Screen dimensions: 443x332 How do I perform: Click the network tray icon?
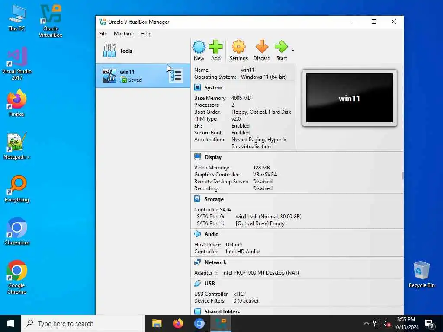coord(377,323)
